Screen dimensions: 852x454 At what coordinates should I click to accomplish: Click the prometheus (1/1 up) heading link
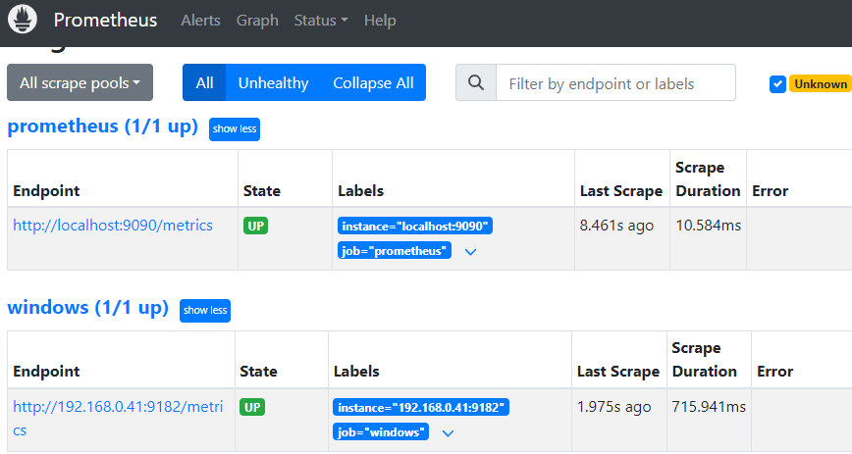coord(102,127)
